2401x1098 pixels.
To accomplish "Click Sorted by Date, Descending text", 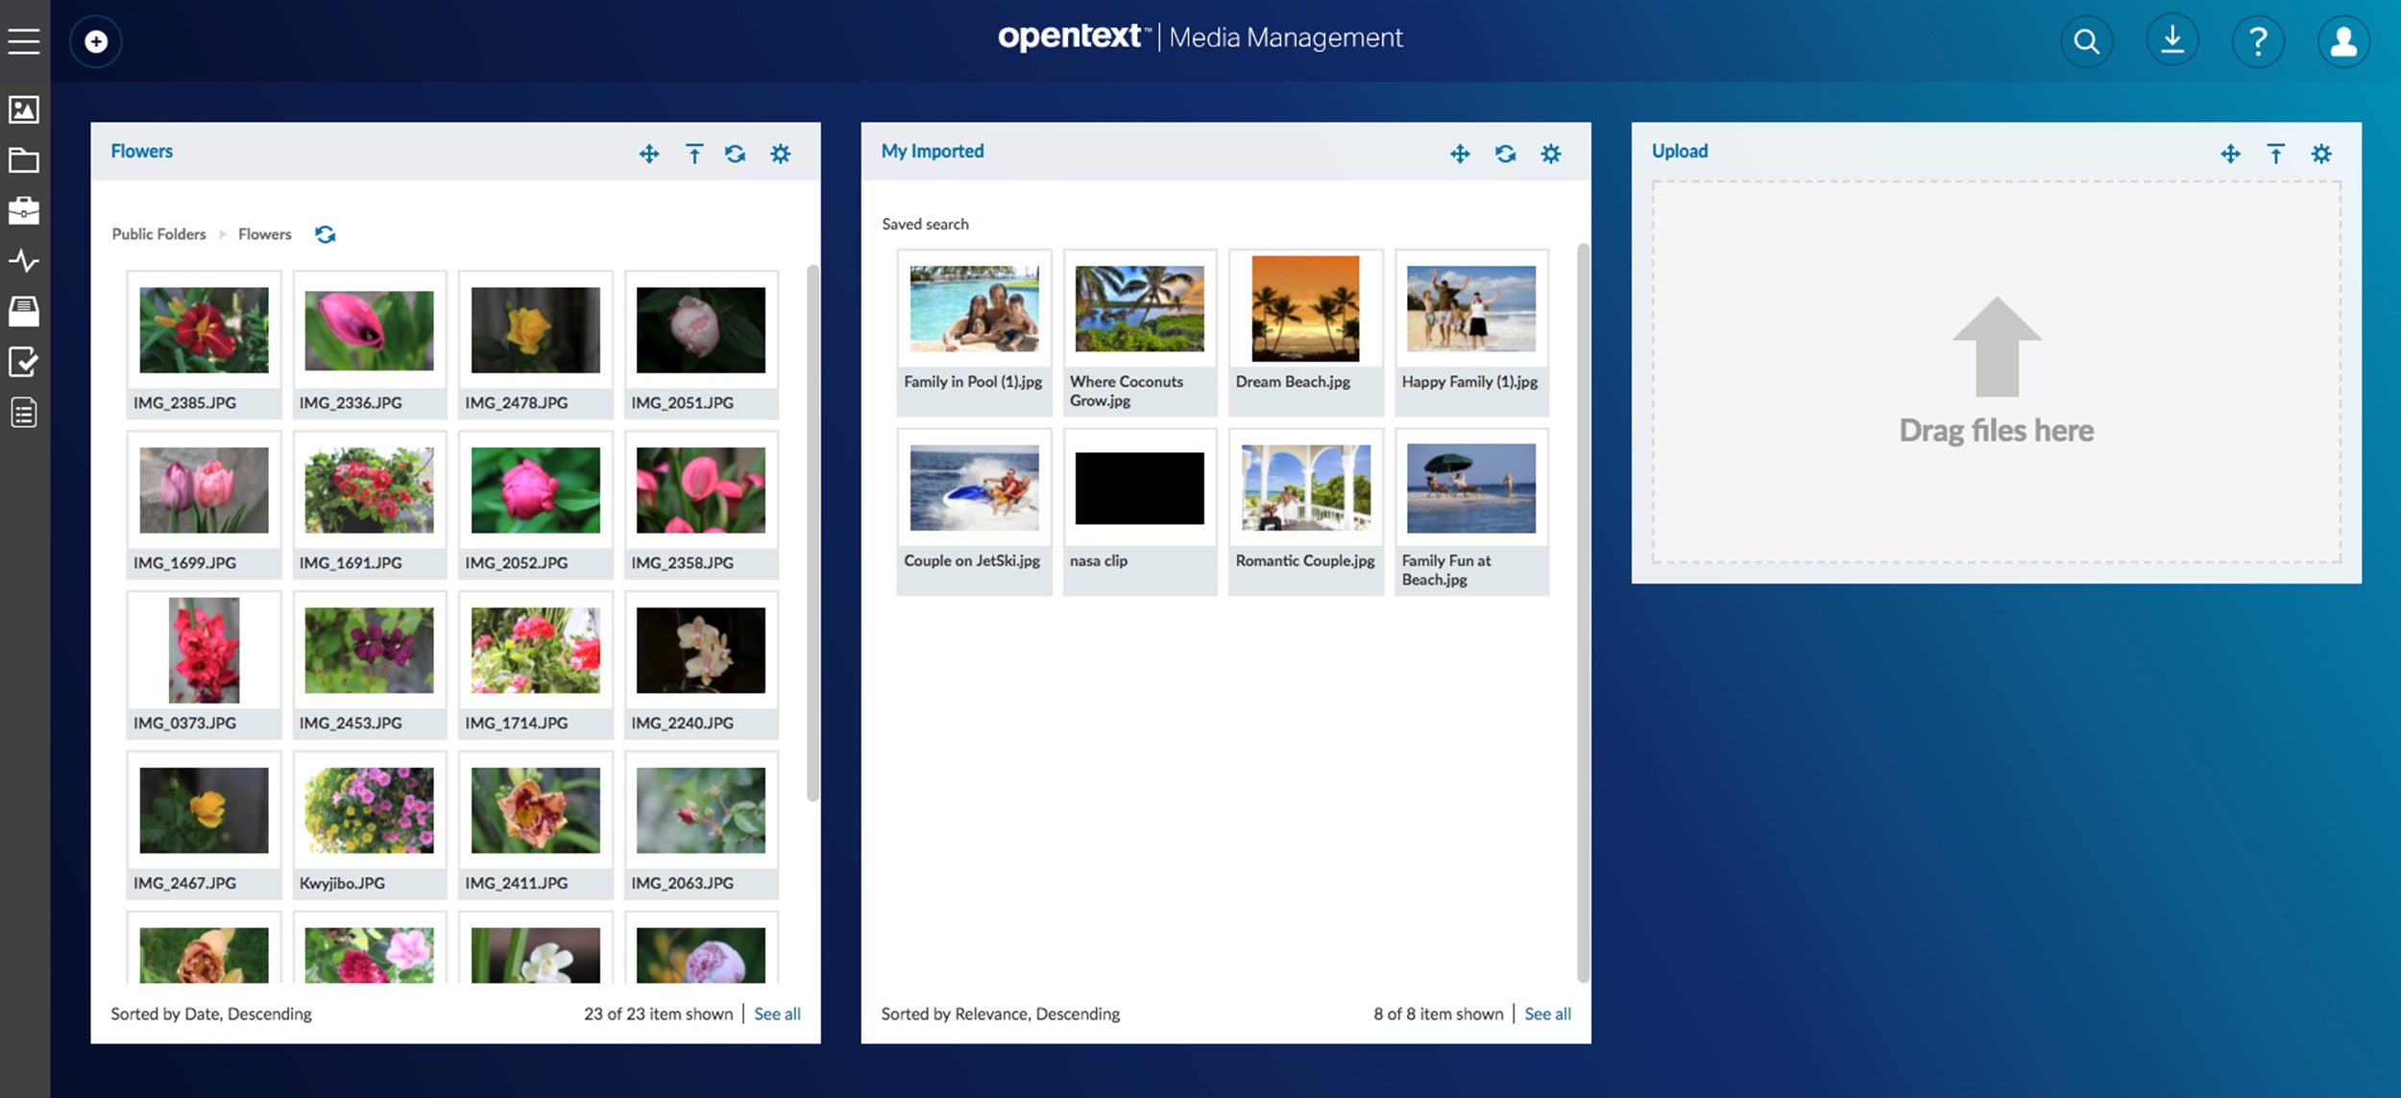I will click(211, 1014).
